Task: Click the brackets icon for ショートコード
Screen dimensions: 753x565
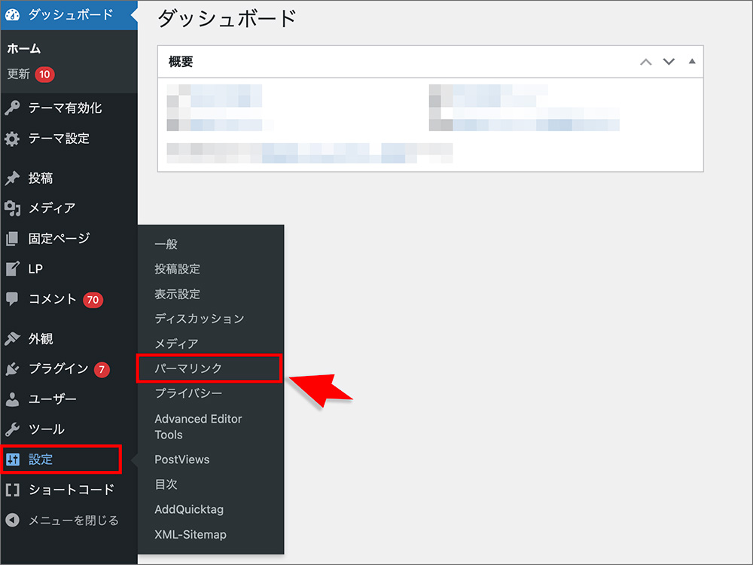Action: tap(13, 490)
